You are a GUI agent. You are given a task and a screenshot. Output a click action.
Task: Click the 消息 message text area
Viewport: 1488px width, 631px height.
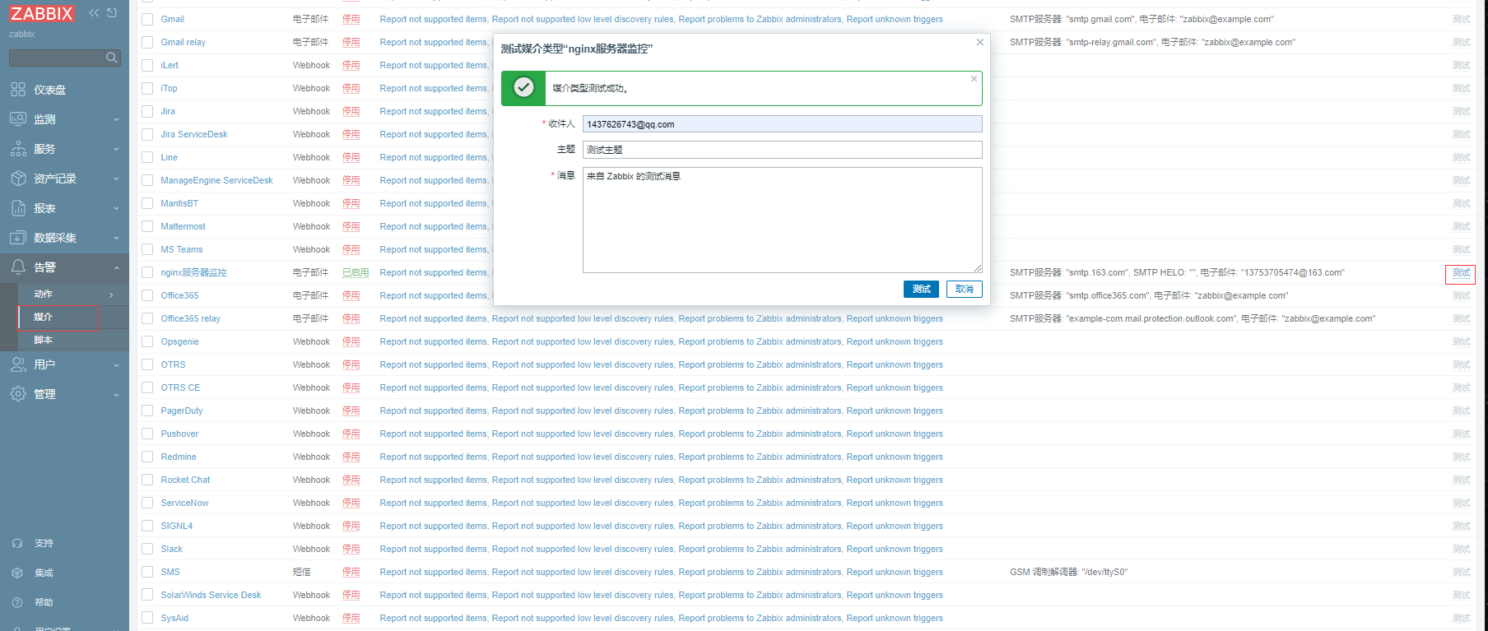tap(782, 220)
